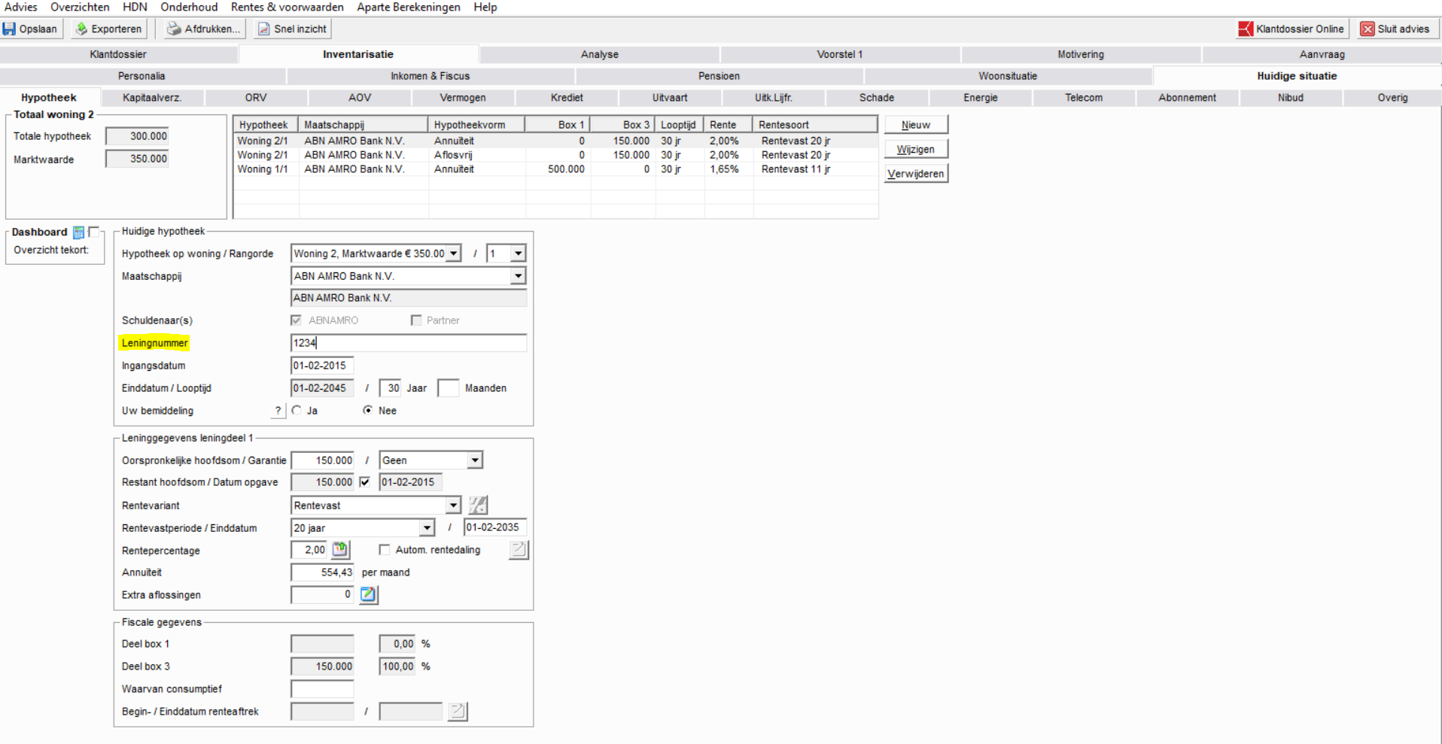Switch to the Inkomen & Fiscus tab
The width and height of the screenshot is (1442, 744).
[430, 76]
